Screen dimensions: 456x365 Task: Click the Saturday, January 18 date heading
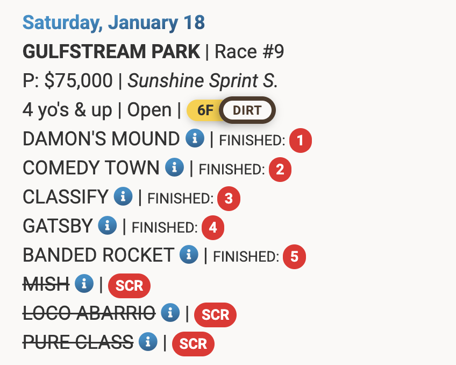113,23
